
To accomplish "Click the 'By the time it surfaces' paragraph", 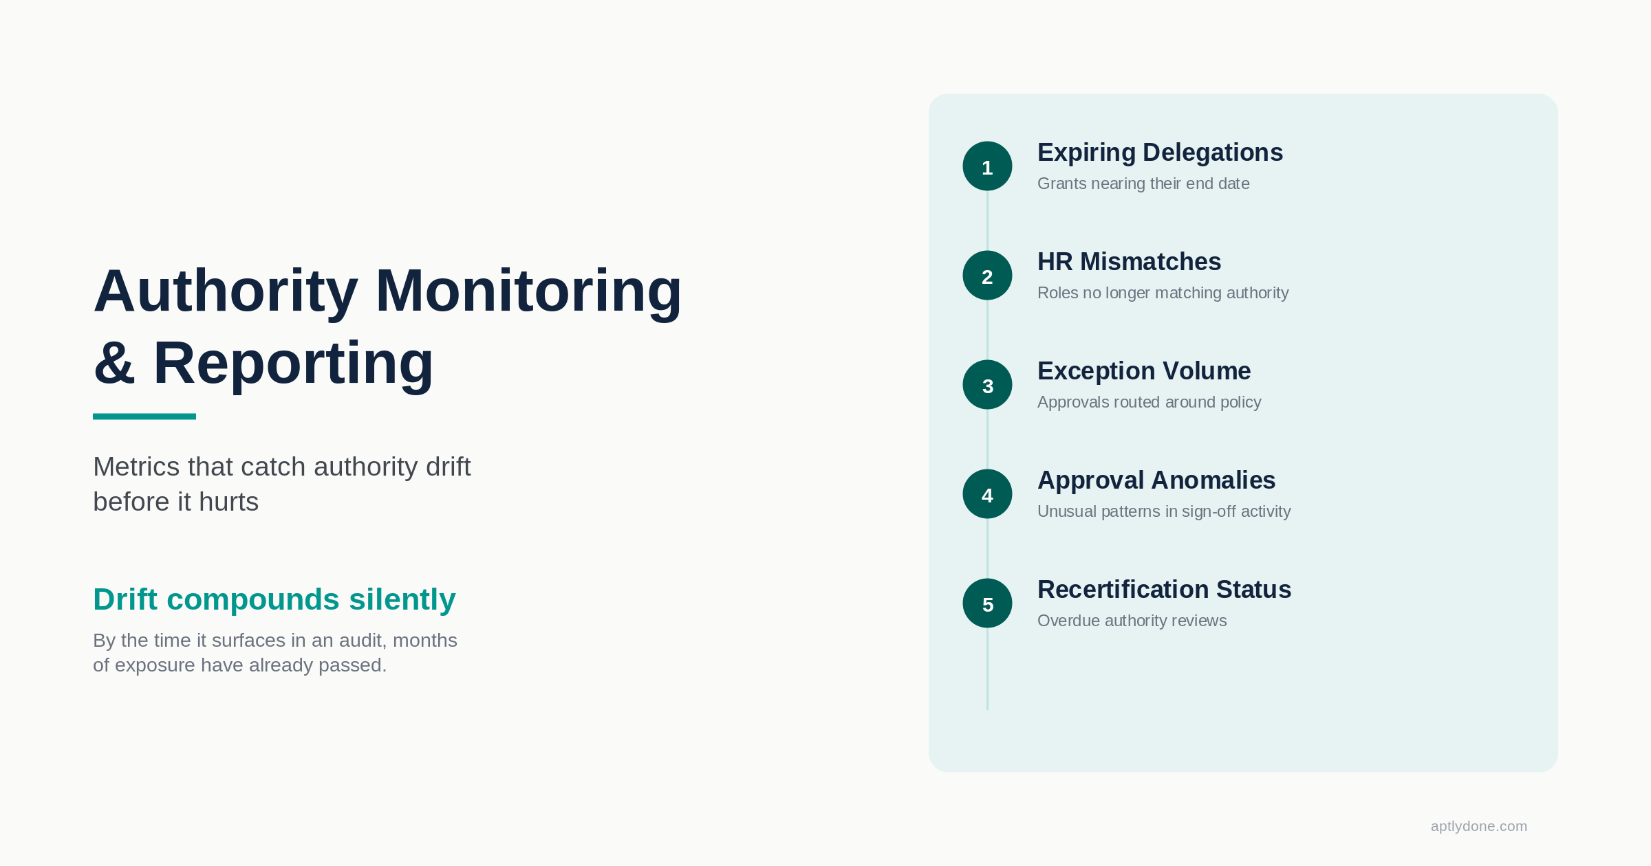I will pos(275,653).
